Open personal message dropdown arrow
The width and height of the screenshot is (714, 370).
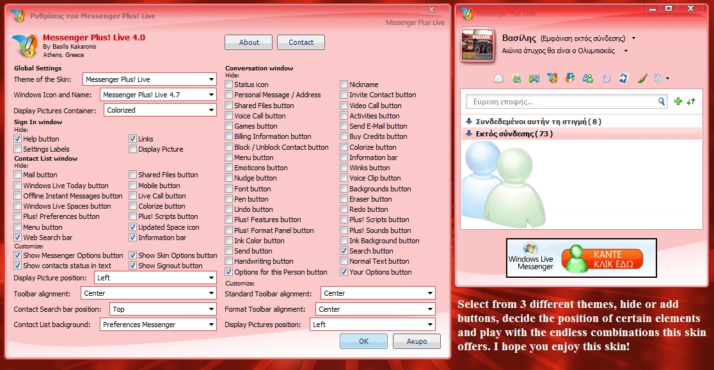626,51
